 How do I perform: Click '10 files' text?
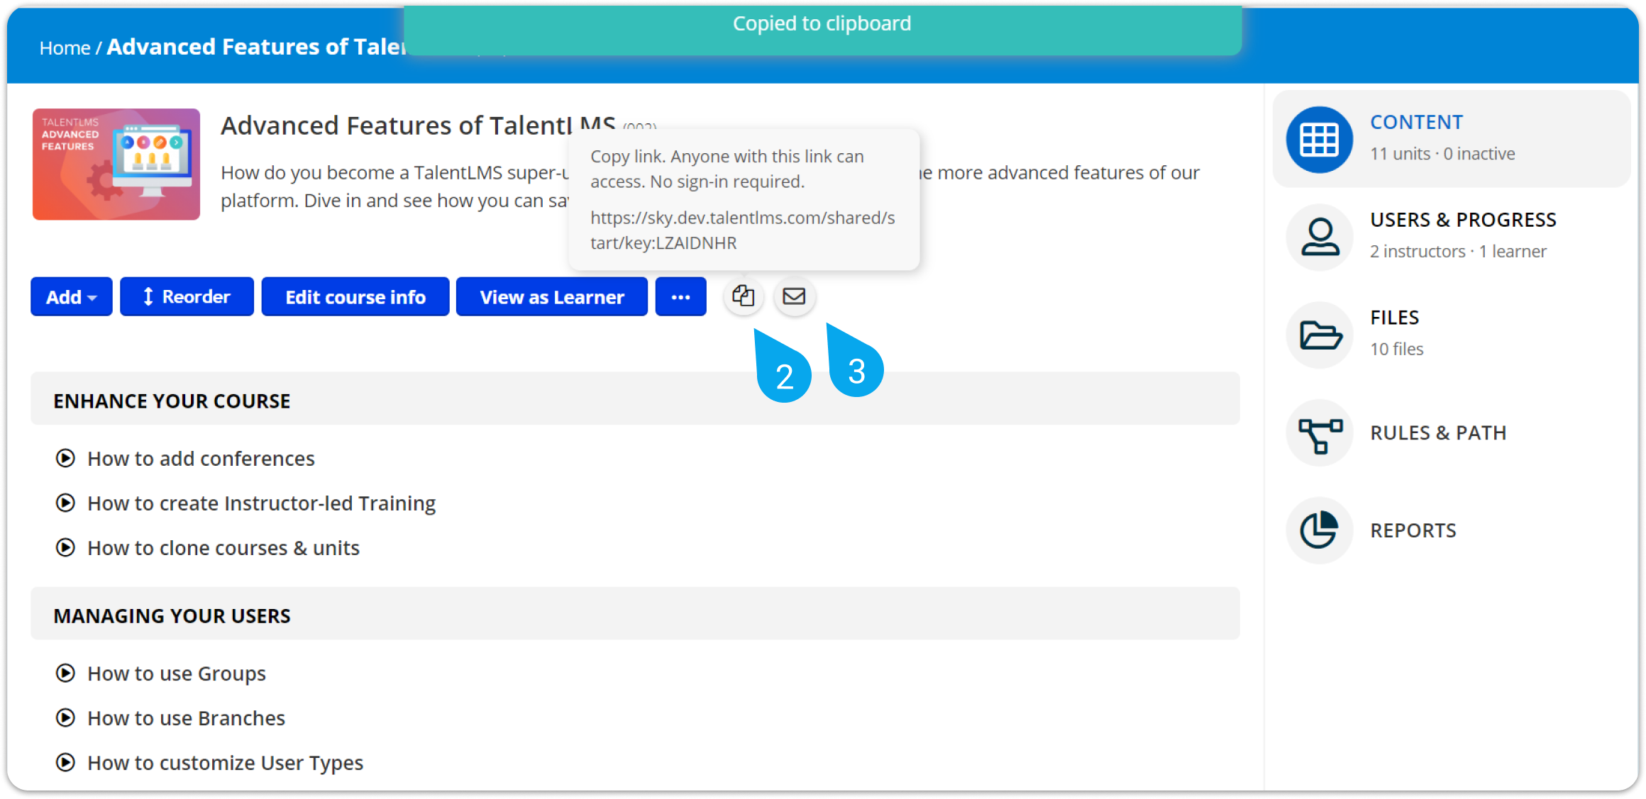[1396, 350]
